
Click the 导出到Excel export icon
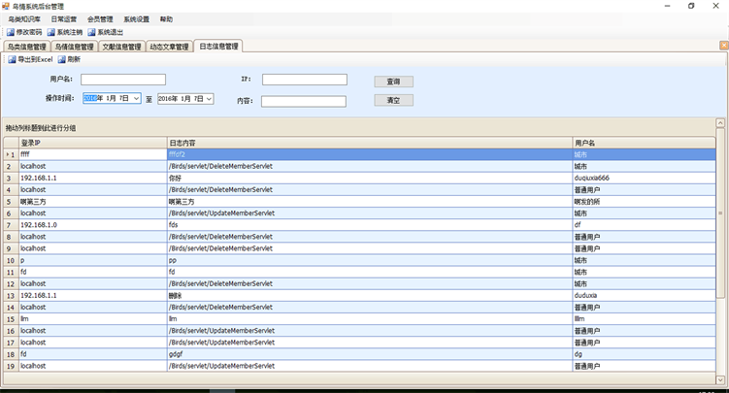coord(12,59)
